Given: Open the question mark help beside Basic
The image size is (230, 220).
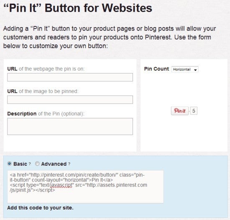Looking at the screenshot, I should 30,164.
